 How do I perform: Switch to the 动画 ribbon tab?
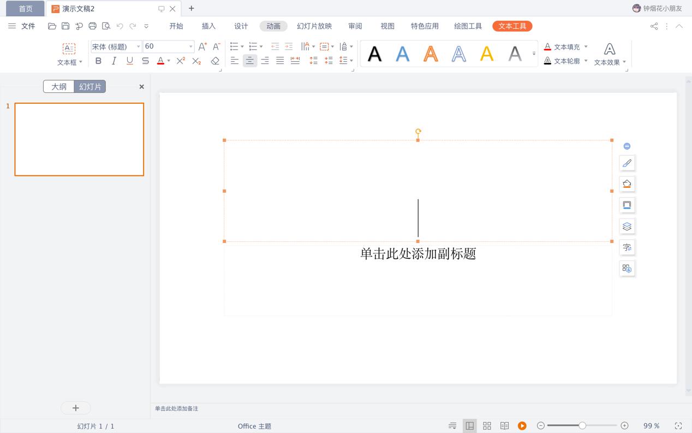pyautogui.click(x=272, y=26)
